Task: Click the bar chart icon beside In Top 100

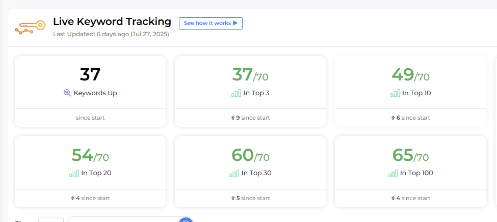Action: 393,173
